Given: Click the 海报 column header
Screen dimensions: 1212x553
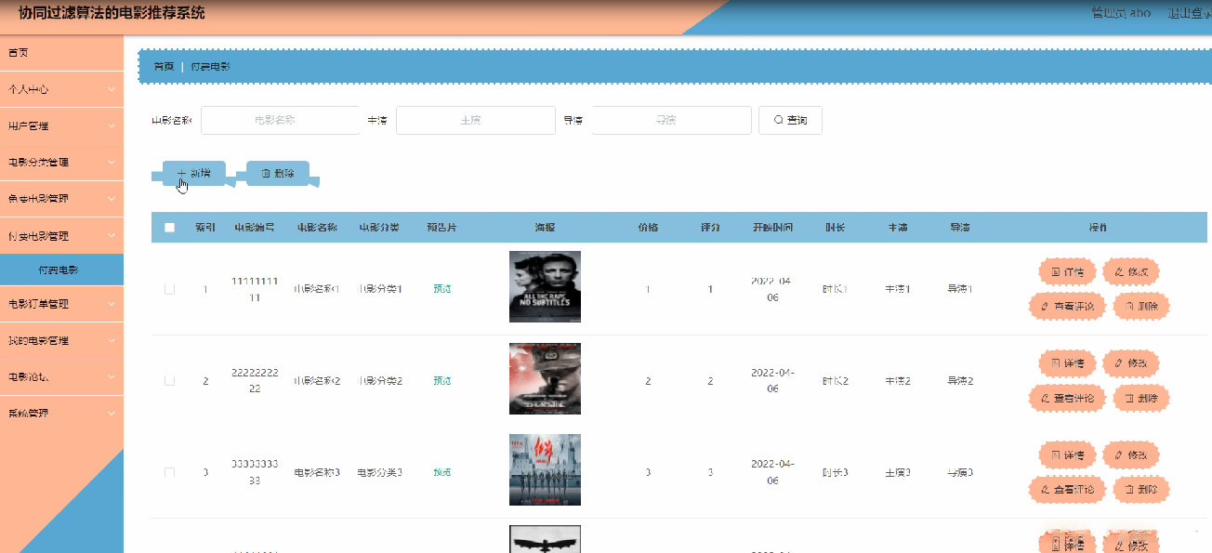Looking at the screenshot, I should click(545, 228).
